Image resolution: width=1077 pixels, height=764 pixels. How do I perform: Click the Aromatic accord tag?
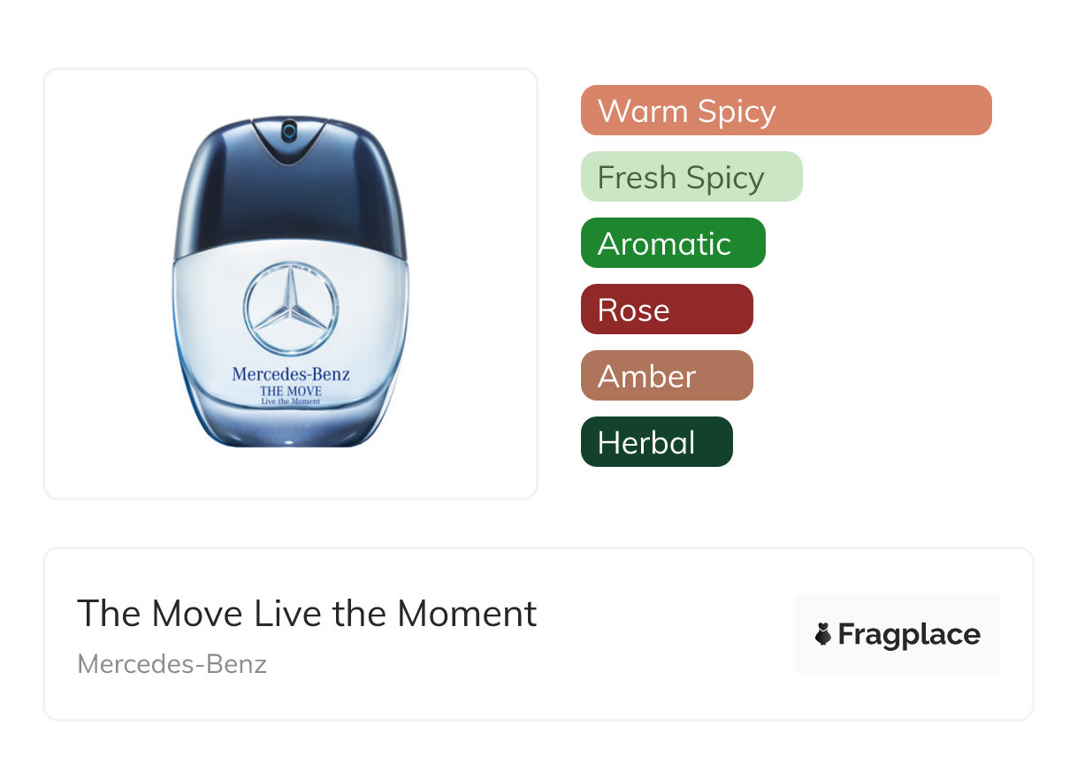672,243
